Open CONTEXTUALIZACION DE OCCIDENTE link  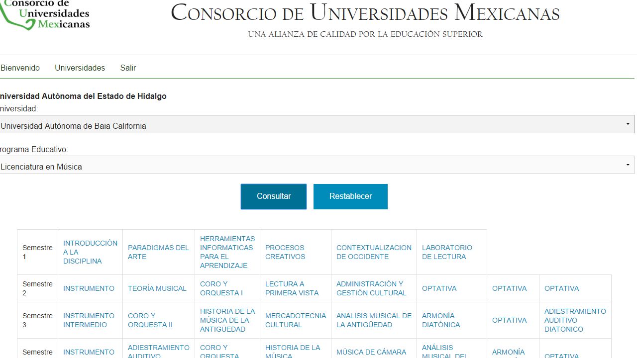(374, 252)
